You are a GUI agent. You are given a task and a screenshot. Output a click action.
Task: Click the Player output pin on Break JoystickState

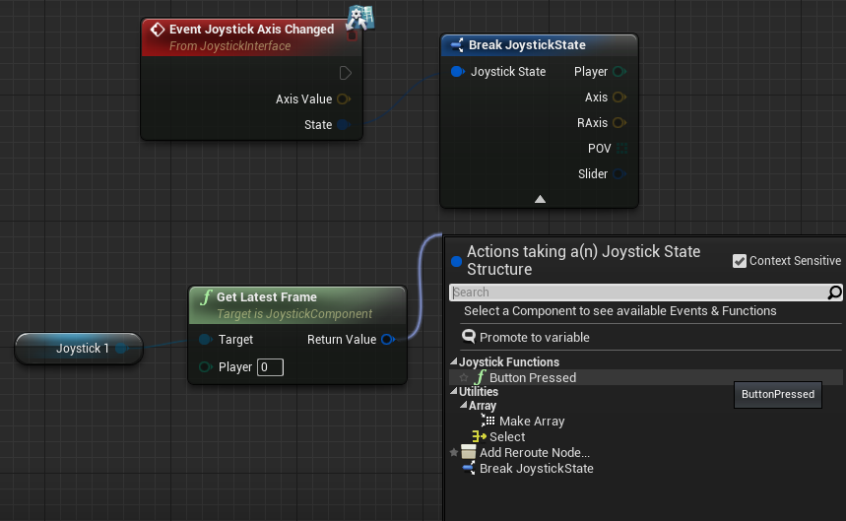coord(619,71)
